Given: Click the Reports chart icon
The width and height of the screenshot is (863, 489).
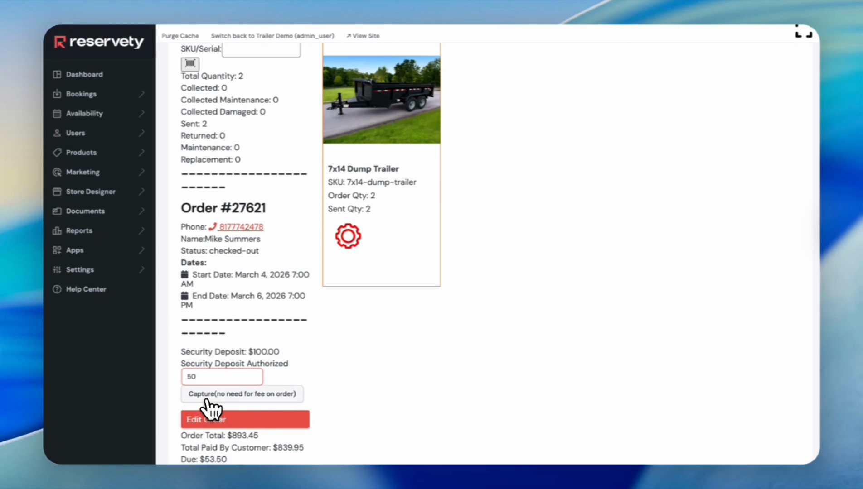Looking at the screenshot, I should tap(57, 231).
